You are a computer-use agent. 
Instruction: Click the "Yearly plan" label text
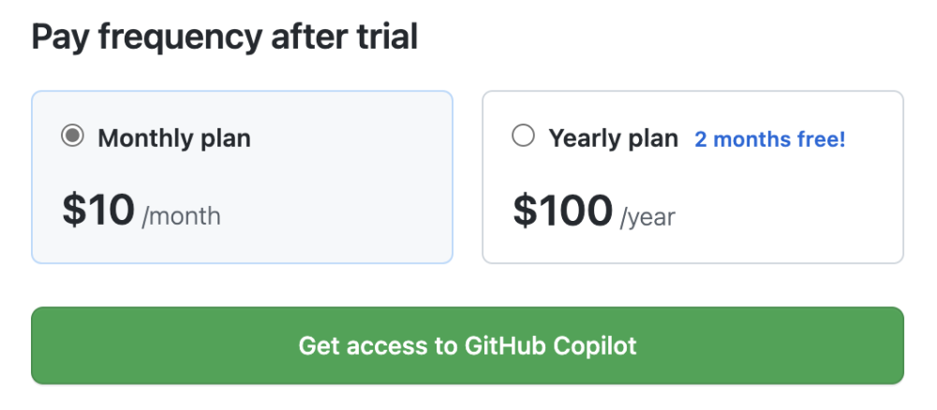click(x=613, y=139)
